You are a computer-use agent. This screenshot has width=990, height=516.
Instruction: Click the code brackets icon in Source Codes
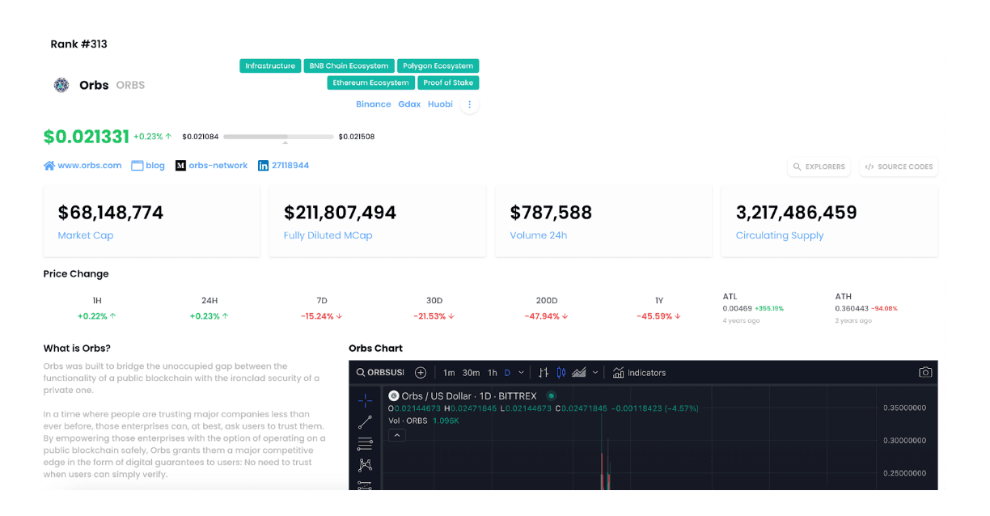(x=869, y=167)
